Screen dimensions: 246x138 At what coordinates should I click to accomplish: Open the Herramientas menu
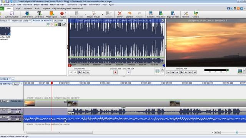coord(95,5)
